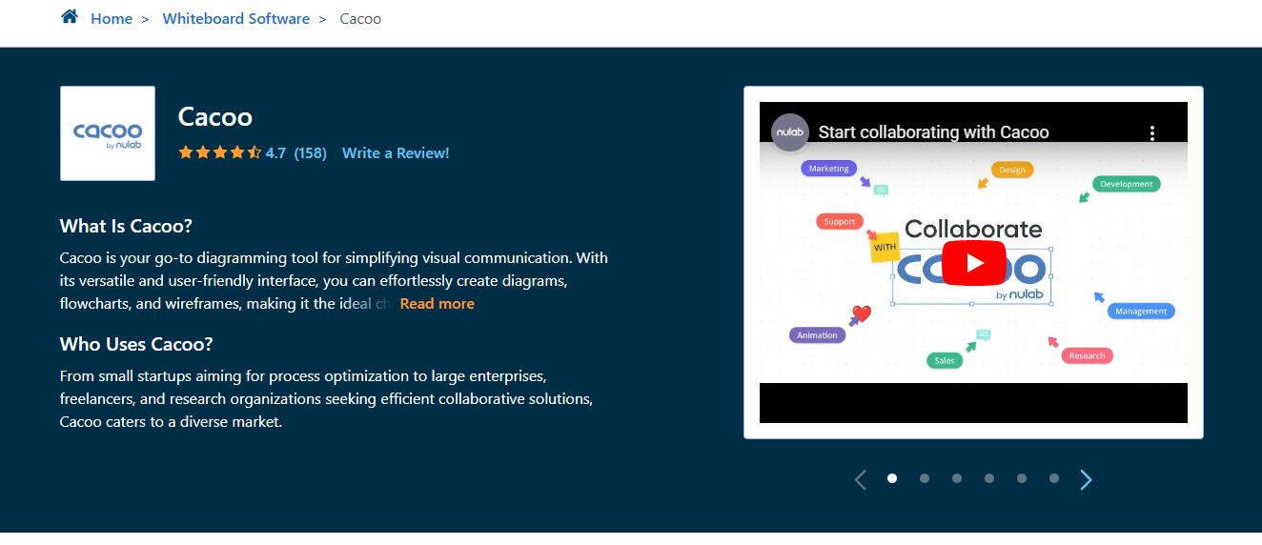Click the home icon in breadcrumb
The width and height of the screenshot is (1262, 545).
pos(69,17)
